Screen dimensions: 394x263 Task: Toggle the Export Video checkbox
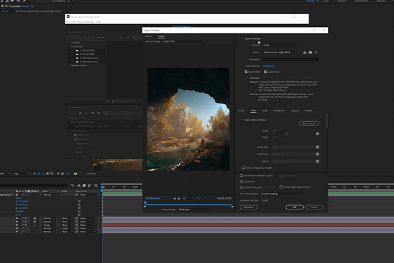pyautogui.click(x=246, y=72)
